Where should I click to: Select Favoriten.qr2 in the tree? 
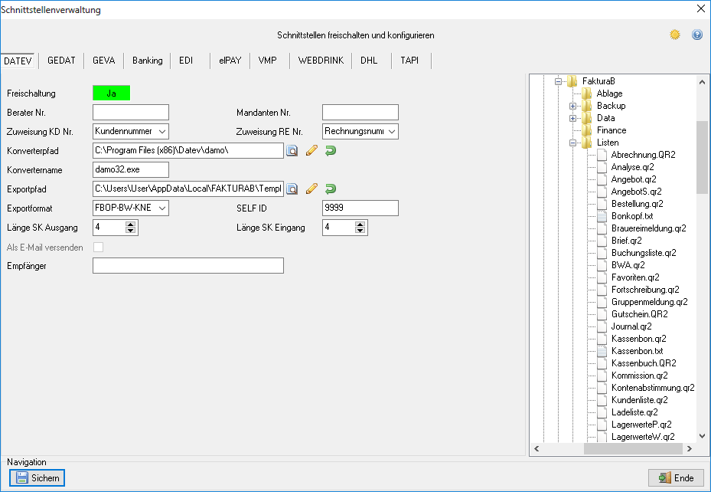pos(635,277)
